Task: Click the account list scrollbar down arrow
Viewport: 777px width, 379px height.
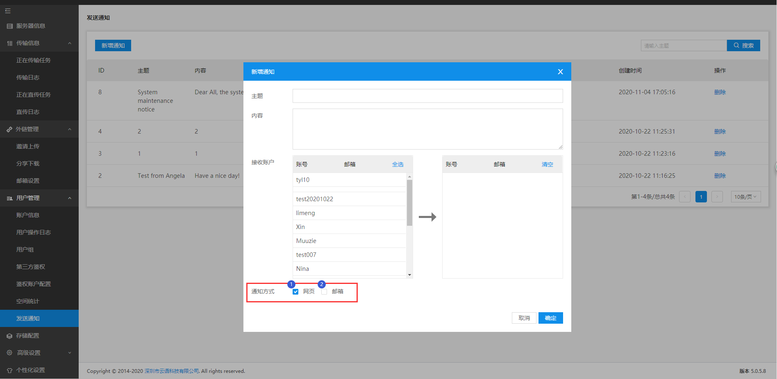Action: click(x=409, y=275)
